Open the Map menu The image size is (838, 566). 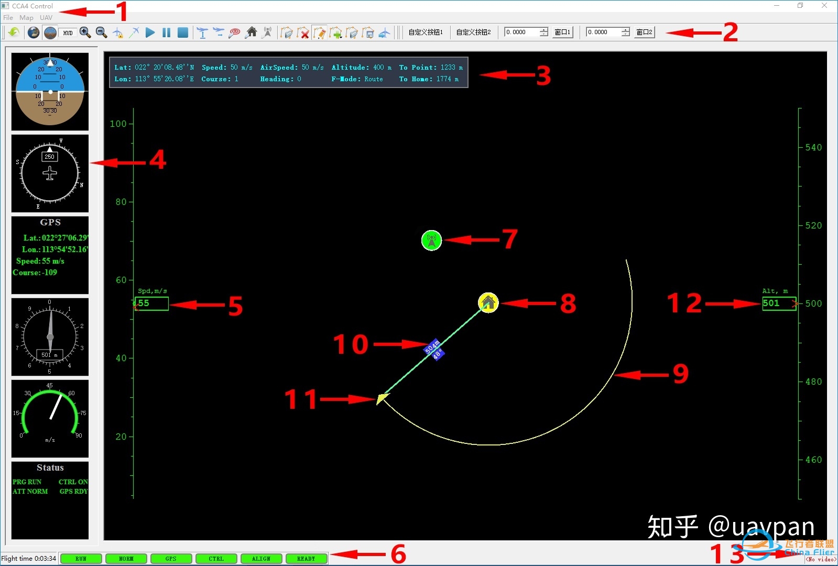click(26, 17)
